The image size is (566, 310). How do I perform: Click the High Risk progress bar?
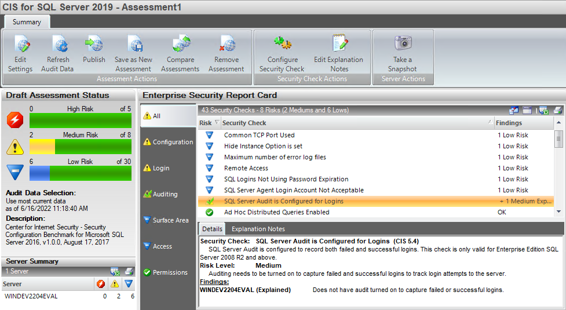(x=80, y=121)
